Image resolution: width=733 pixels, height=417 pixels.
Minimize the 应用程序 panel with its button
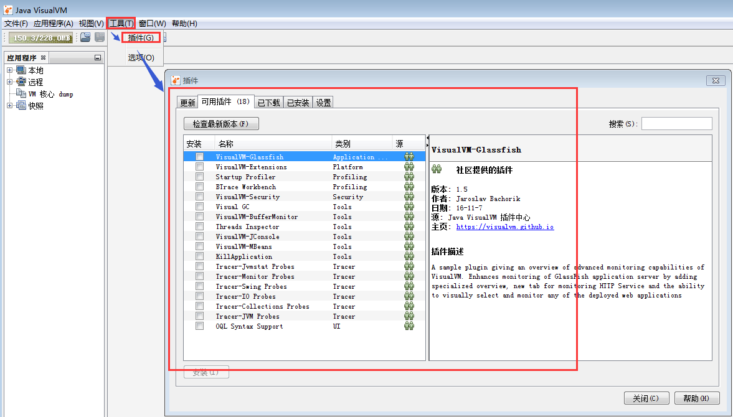[x=98, y=58]
